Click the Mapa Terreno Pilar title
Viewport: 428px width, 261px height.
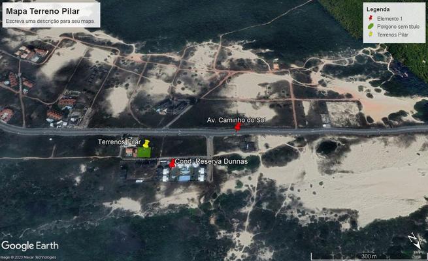tap(42, 11)
